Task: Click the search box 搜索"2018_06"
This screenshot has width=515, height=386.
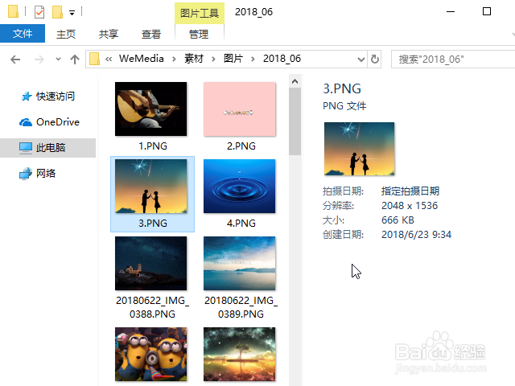Action: 453,60
